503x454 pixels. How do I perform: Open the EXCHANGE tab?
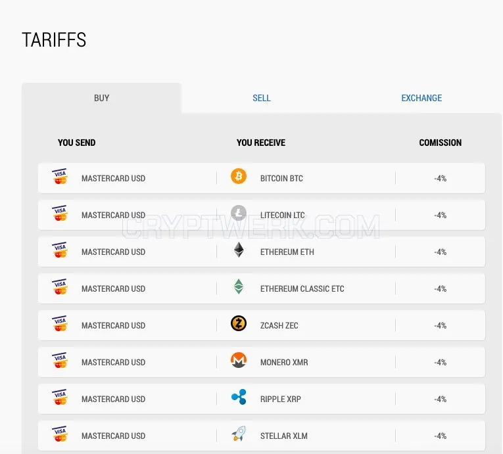pyautogui.click(x=421, y=98)
